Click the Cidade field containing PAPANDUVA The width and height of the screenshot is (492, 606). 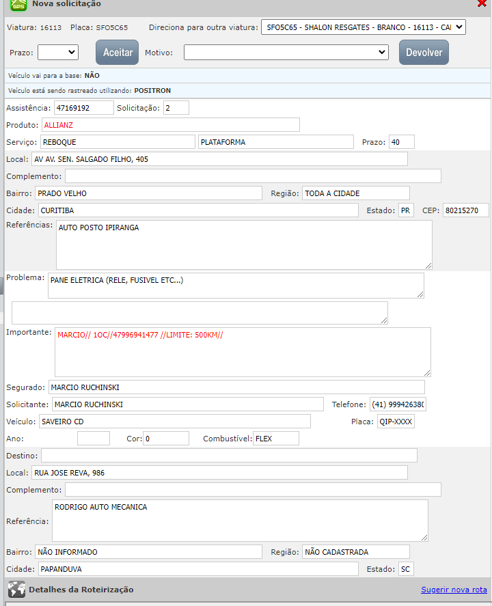[197, 569]
